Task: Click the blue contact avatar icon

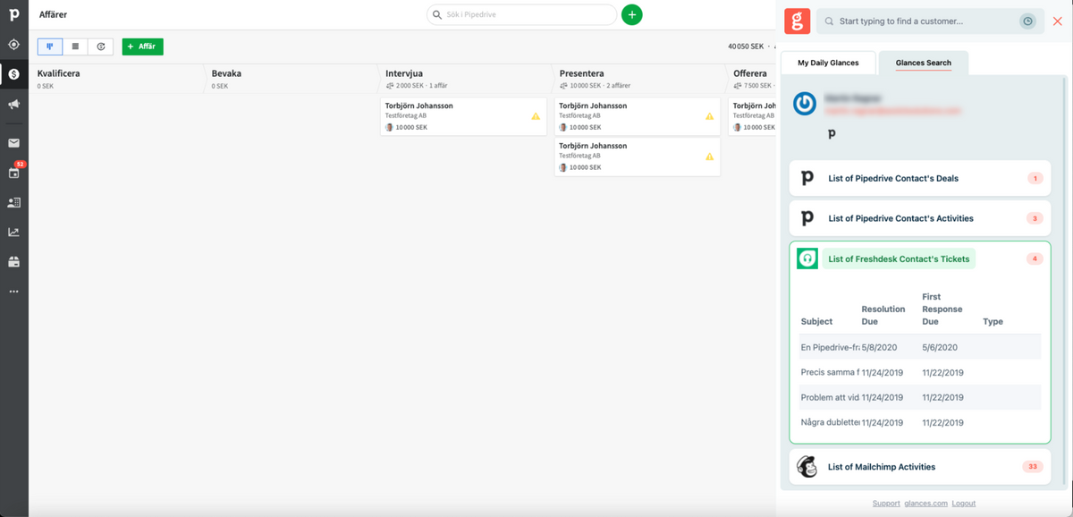Action: 805,104
